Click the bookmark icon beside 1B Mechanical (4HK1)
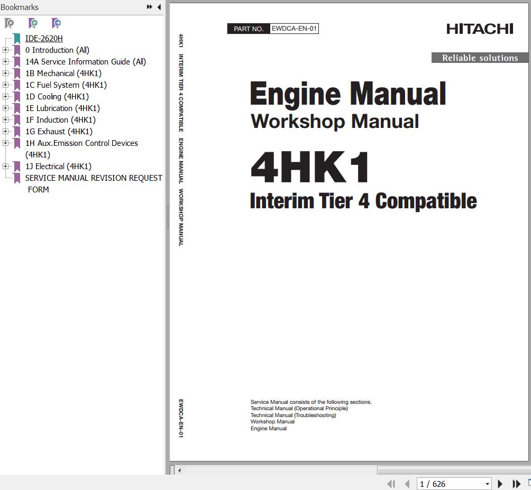 click(17, 73)
